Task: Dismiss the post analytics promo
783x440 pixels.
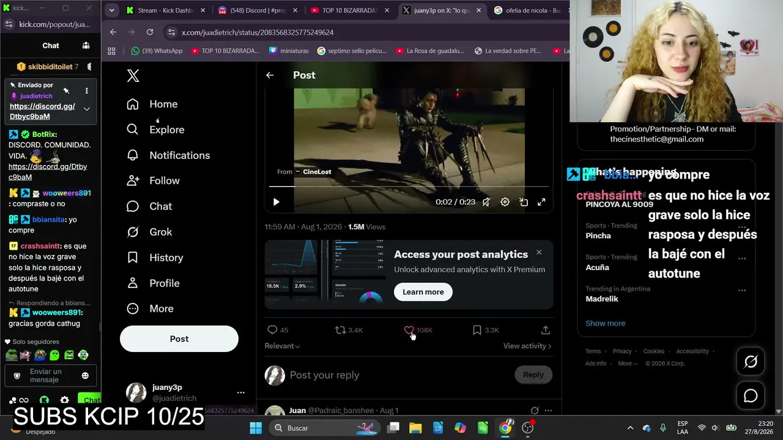Action: click(x=539, y=252)
